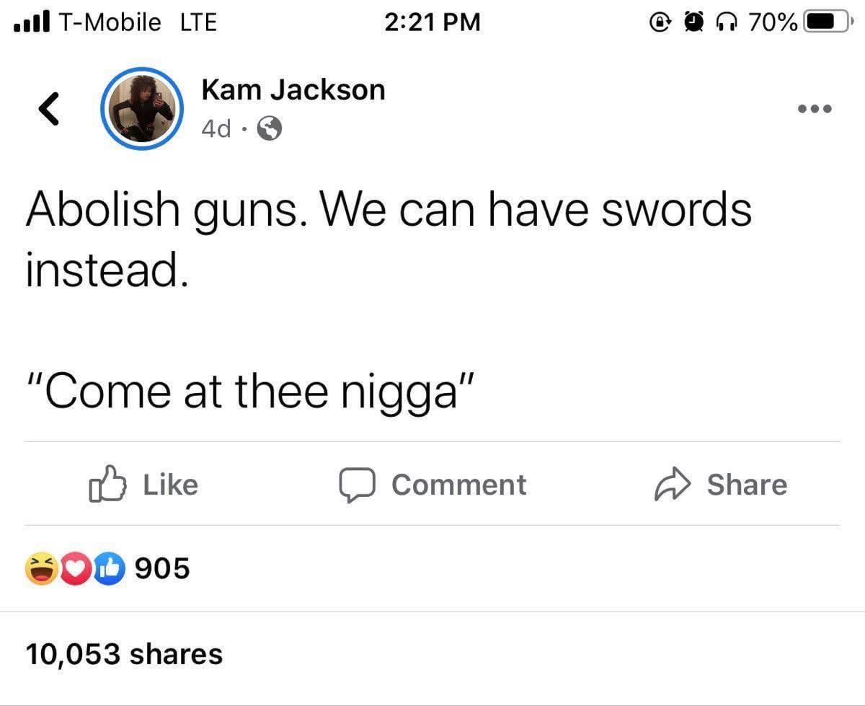View the 905 reactions count

click(x=163, y=569)
